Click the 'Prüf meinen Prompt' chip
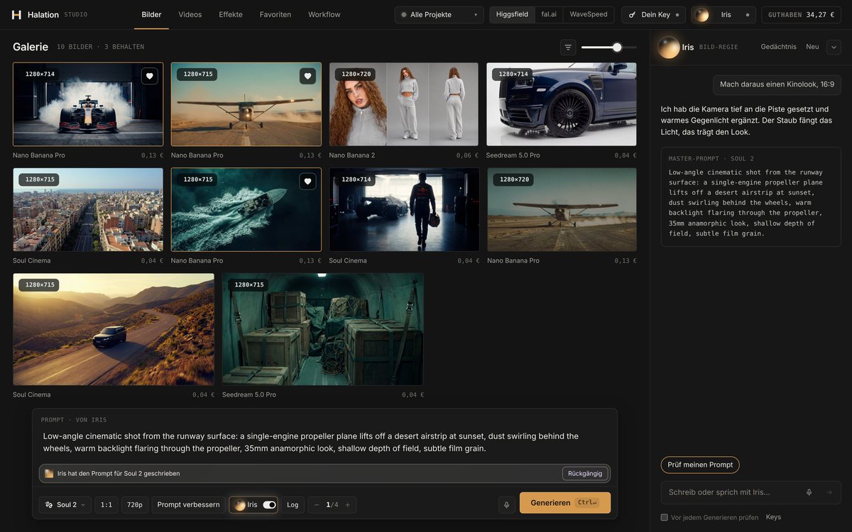The image size is (852, 532). pyautogui.click(x=700, y=465)
